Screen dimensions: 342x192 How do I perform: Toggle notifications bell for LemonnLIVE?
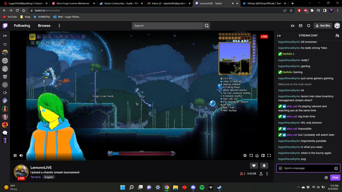264,166
